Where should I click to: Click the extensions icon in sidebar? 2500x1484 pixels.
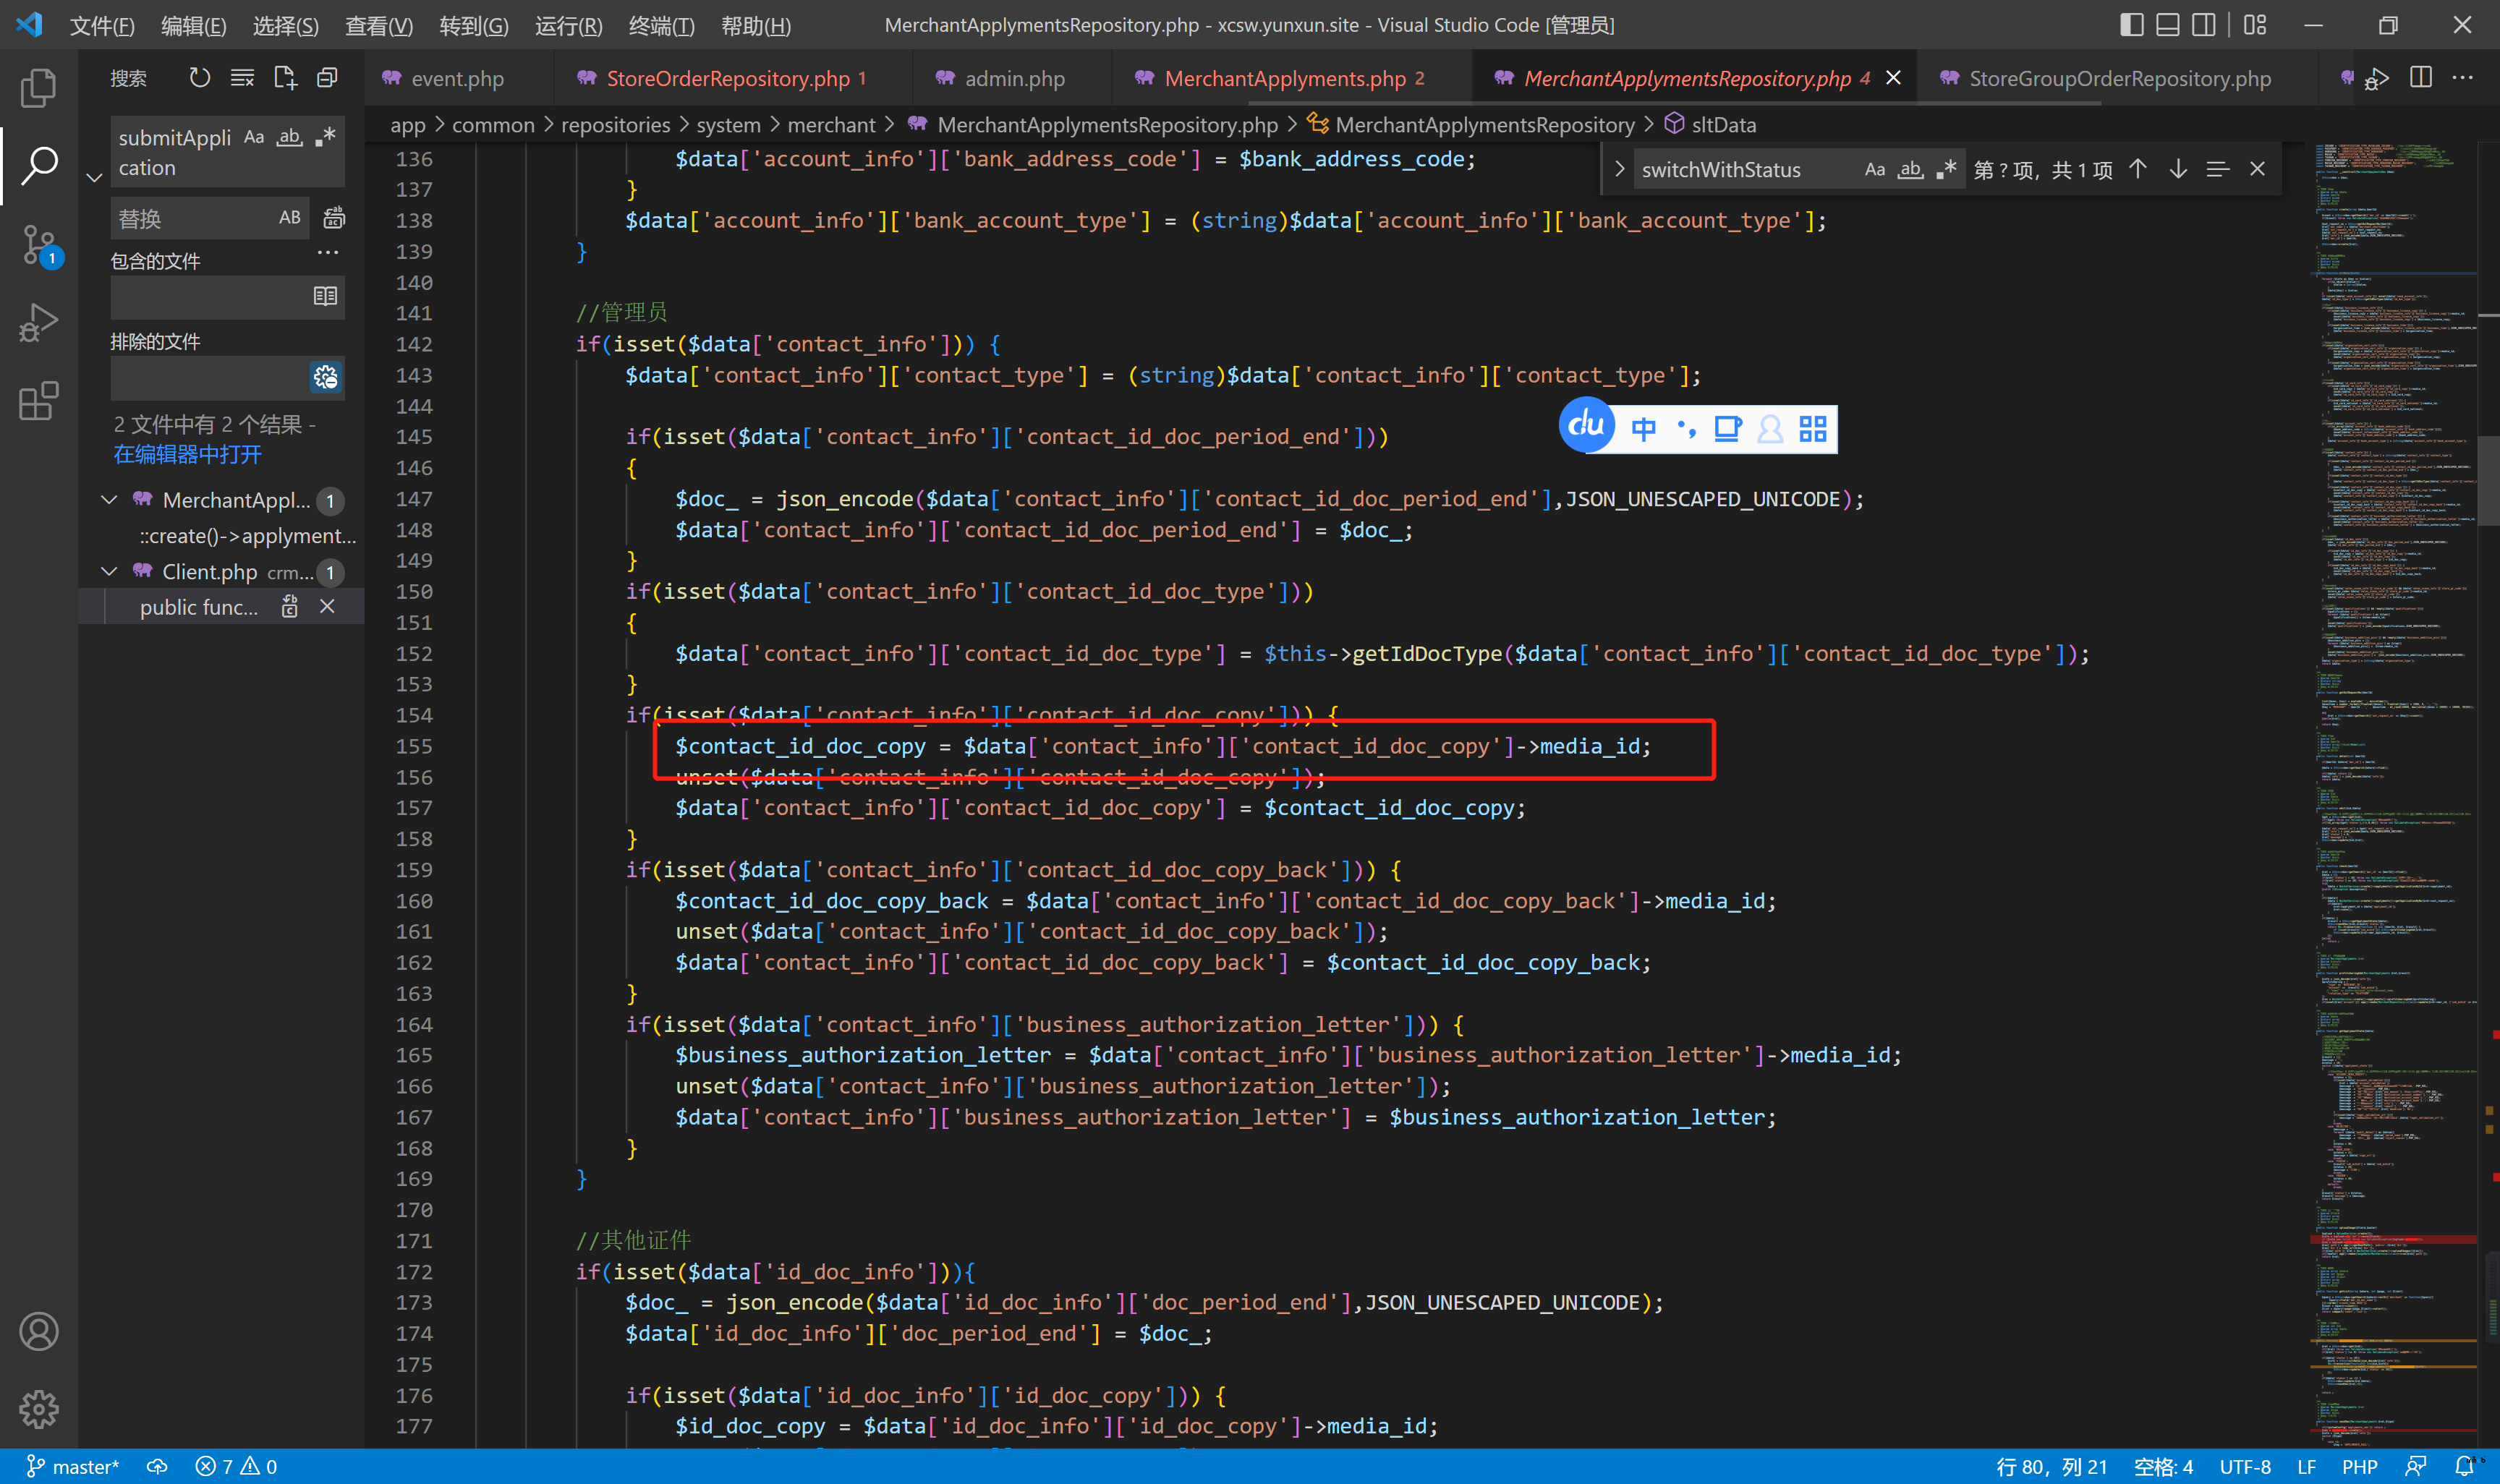(39, 398)
